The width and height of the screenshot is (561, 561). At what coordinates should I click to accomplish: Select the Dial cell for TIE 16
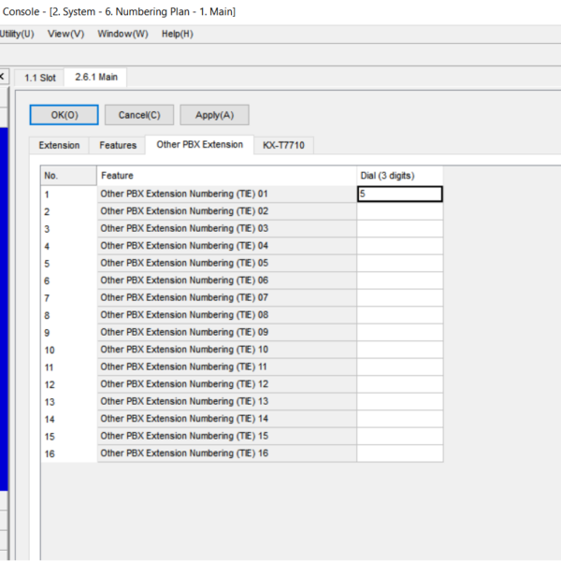tap(399, 453)
